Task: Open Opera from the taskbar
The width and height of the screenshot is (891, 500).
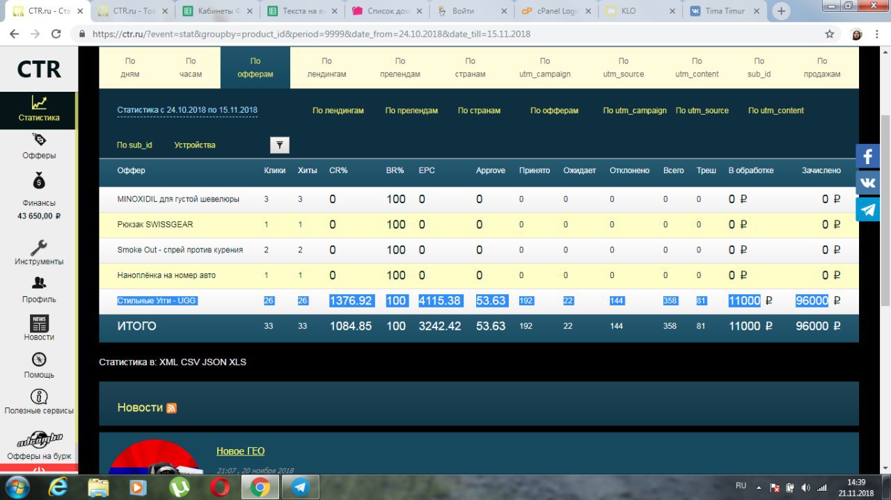Action: pyautogui.click(x=219, y=486)
